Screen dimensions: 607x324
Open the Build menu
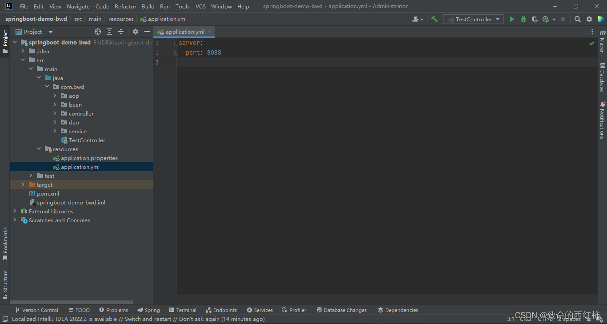click(x=148, y=6)
